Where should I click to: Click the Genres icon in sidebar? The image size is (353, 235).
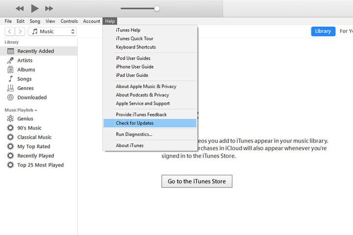[10, 88]
